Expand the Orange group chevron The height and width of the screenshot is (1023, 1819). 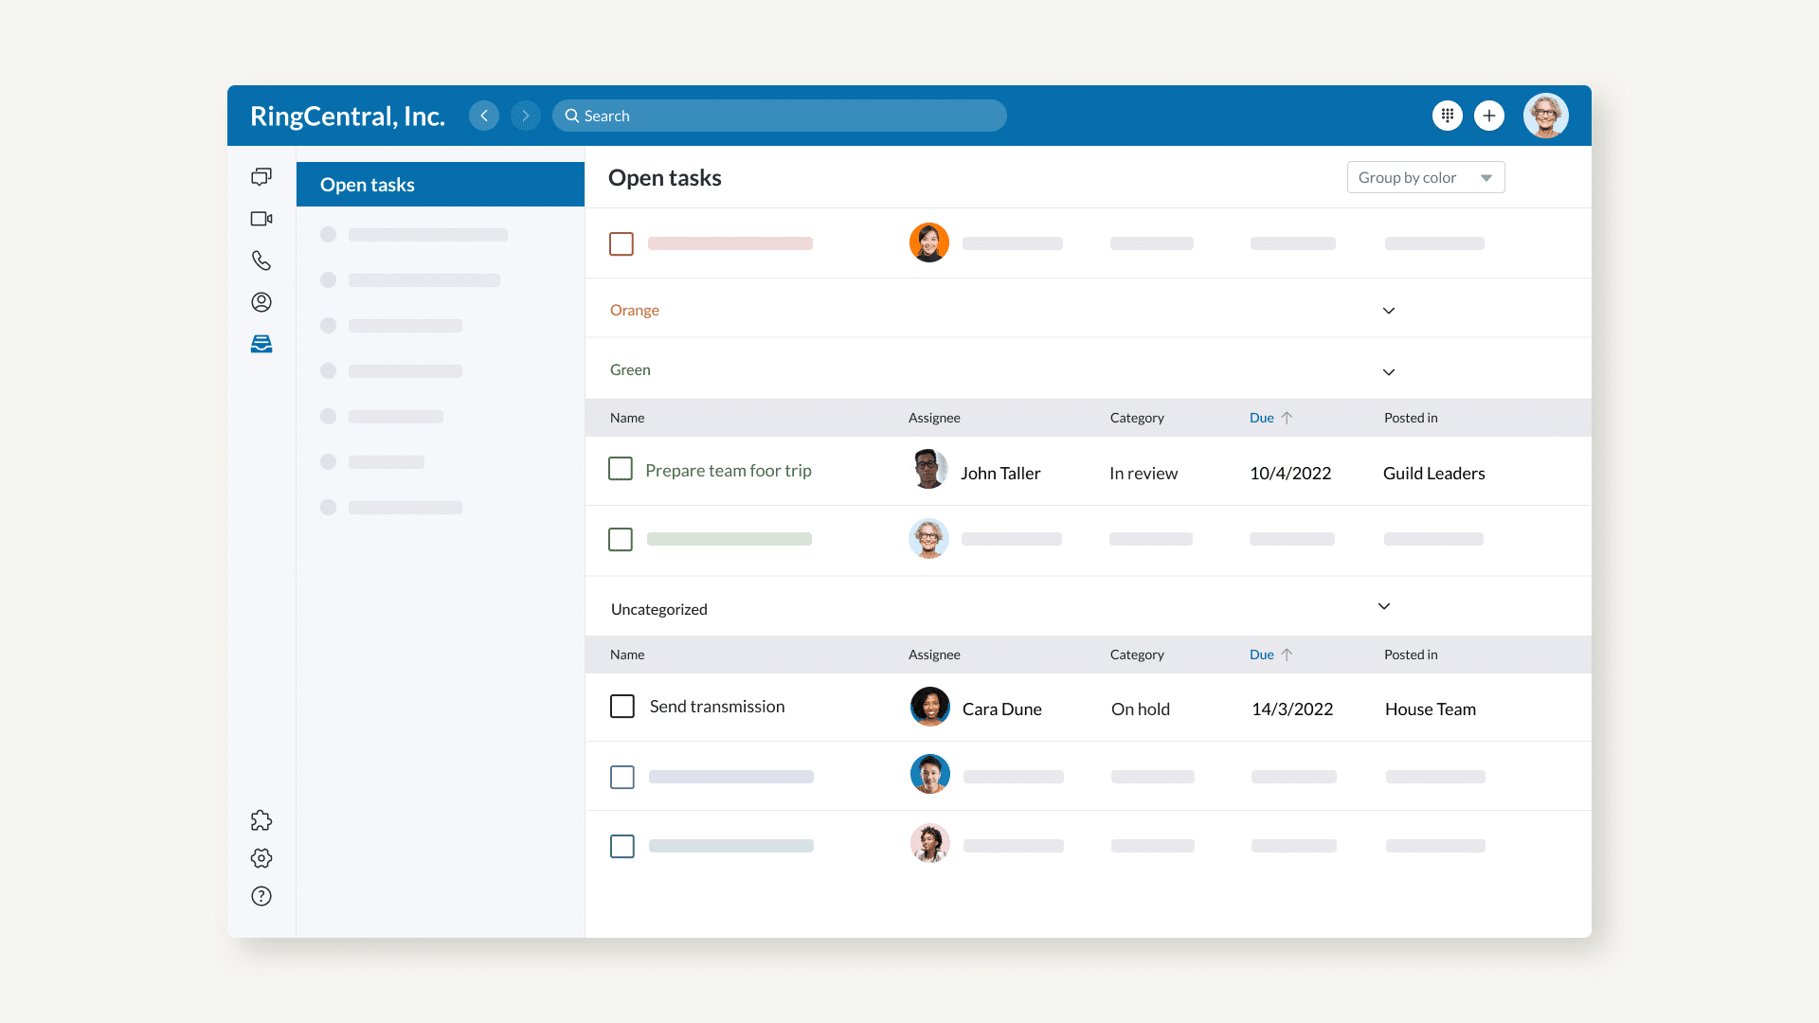tap(1388, 311)
